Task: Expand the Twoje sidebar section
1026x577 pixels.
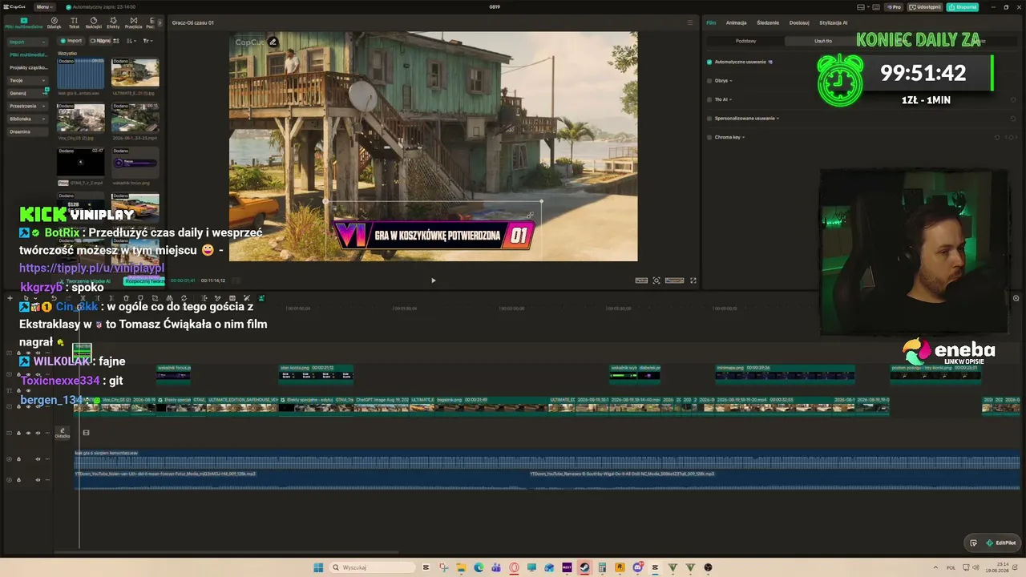Action: click(x=27, y=80)
